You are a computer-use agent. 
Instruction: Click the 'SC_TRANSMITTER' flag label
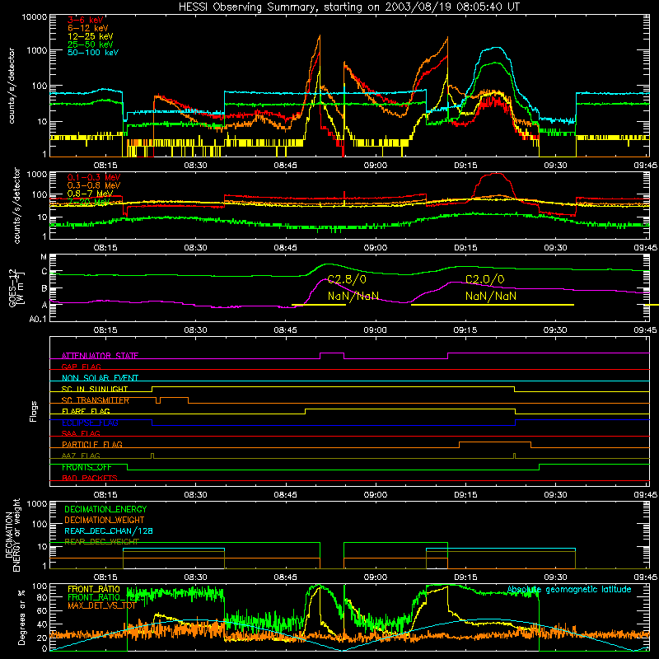click(x=95, y=400)
